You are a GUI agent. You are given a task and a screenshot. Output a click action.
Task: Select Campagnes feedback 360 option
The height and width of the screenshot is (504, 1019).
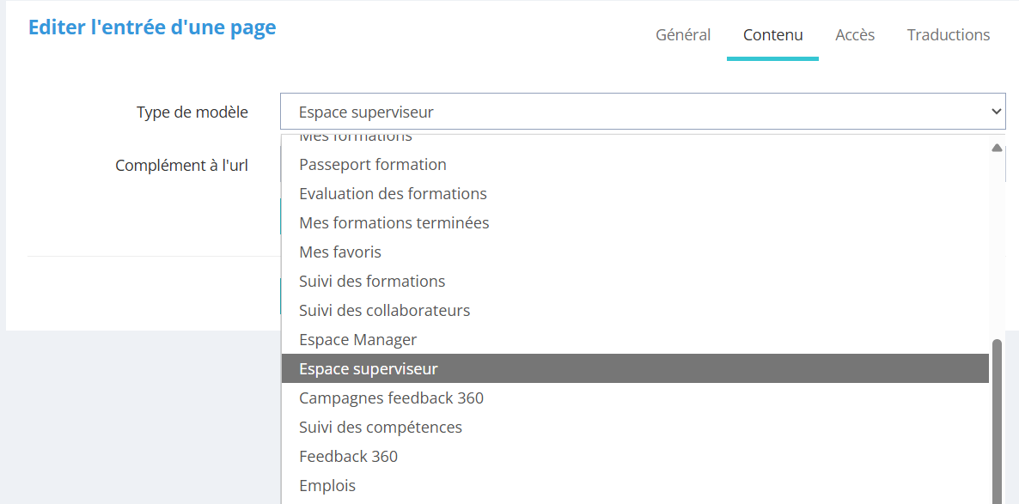pyautogui.click(x=391, y=398)
